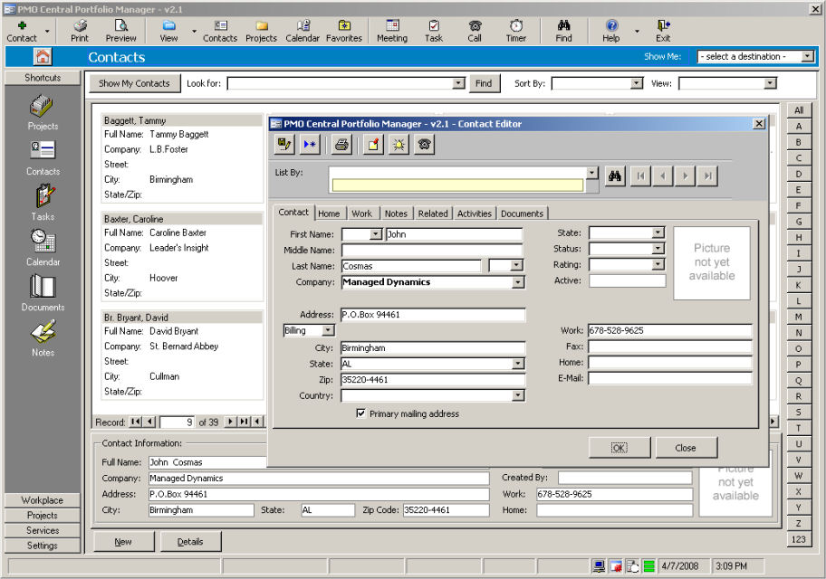Expand the List By dropdown

click(x=592, y=173)
